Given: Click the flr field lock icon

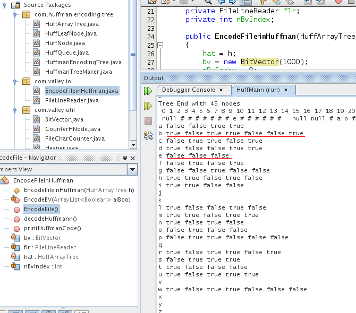Looking at the screenshot, I should (15, 247).
